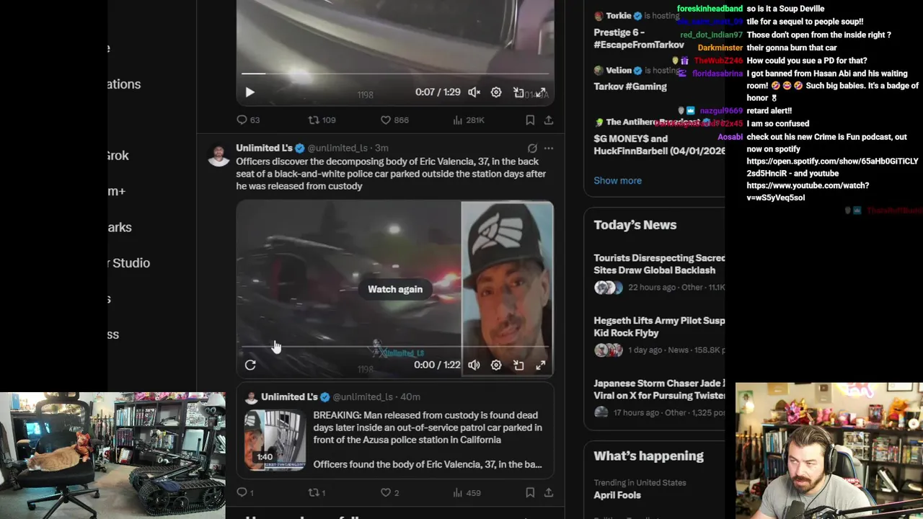Reply to the post with 63 comments
923x519 pixels.
pos(248,120)
